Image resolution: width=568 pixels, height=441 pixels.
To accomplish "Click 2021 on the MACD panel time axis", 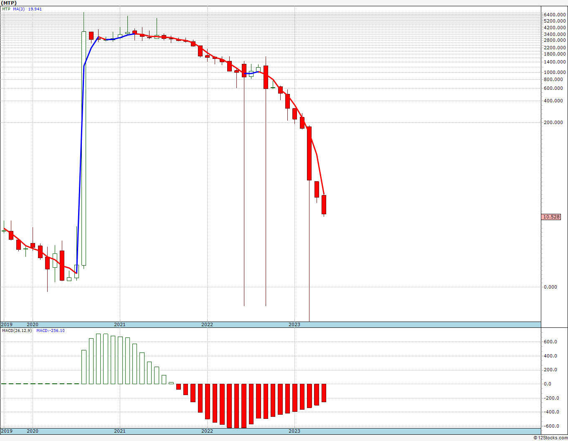I will pyautogui.click(x=120, y=431).
